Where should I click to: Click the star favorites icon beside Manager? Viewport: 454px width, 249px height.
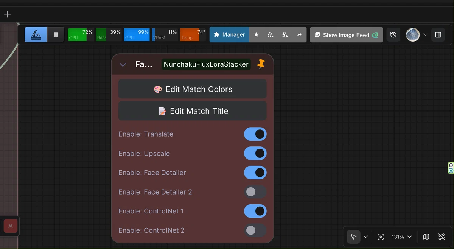(256, 34)
